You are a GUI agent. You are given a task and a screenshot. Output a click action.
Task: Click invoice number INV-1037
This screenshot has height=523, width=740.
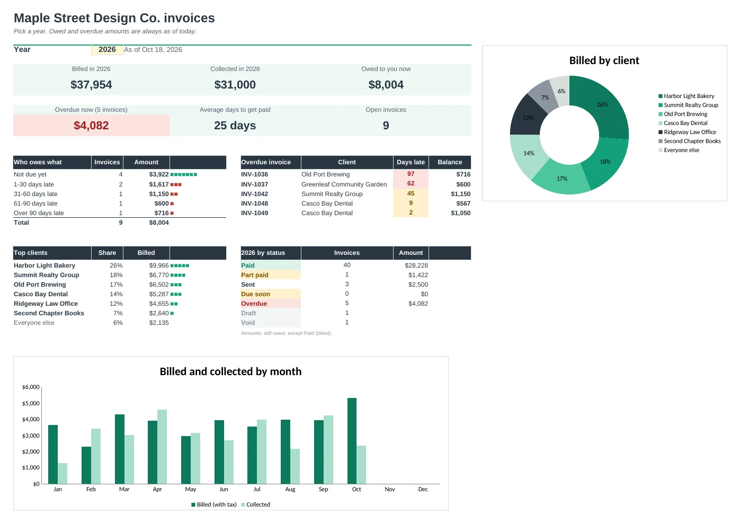click(x=254, y=184)
